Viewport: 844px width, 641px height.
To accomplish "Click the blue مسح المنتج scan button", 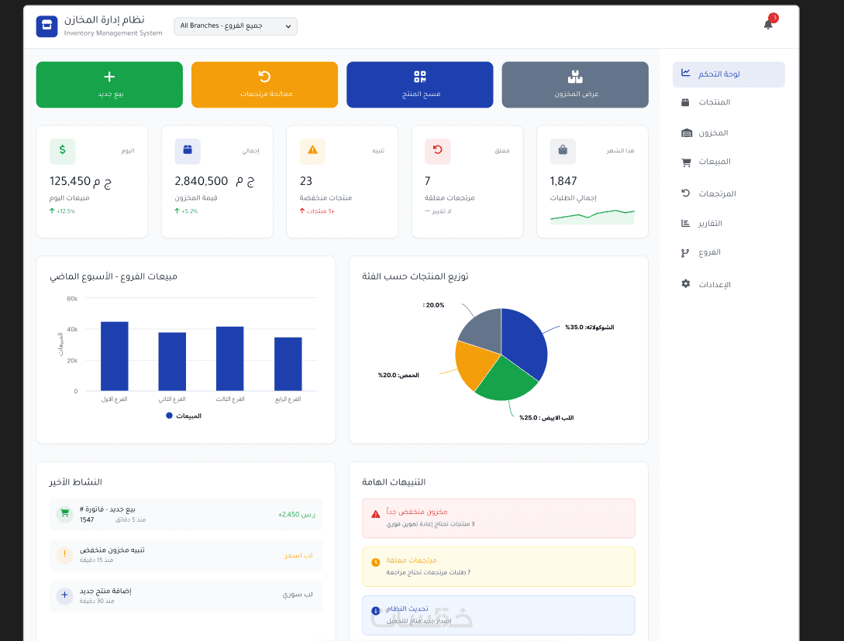I will [x=420, y=84].
